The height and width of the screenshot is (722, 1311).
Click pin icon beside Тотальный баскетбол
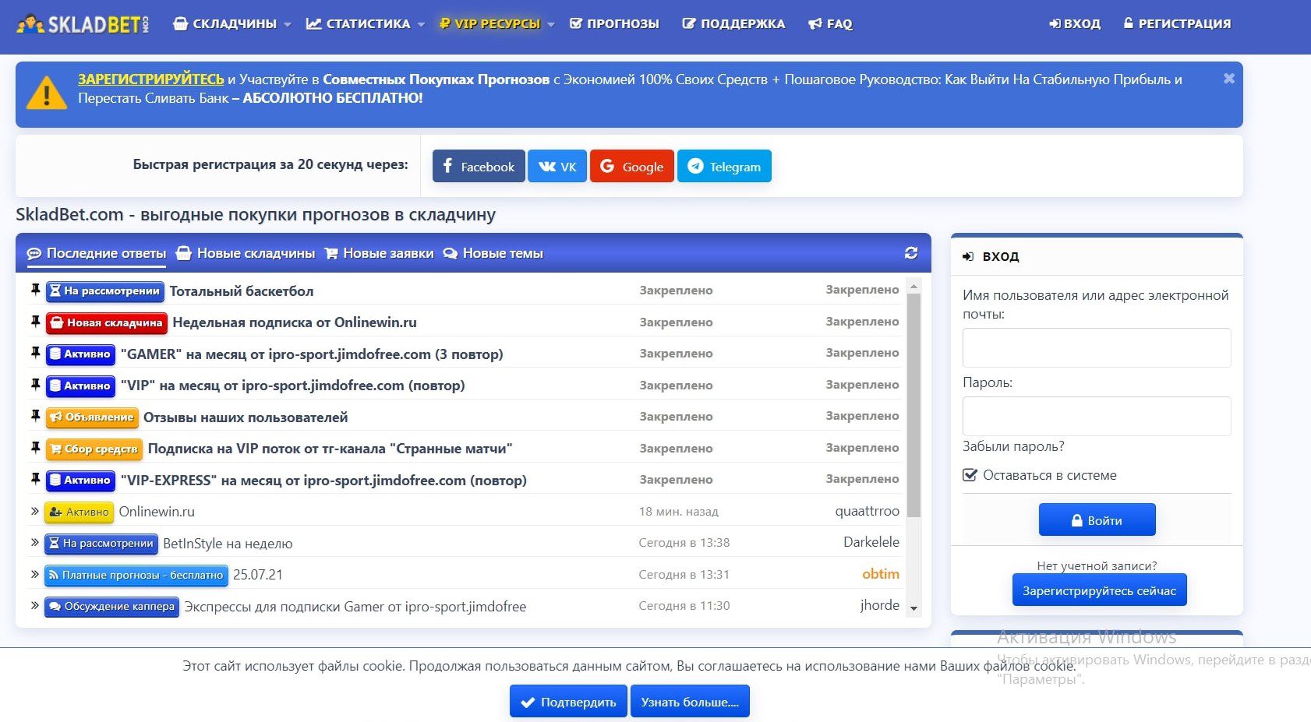tap(35, 290)
